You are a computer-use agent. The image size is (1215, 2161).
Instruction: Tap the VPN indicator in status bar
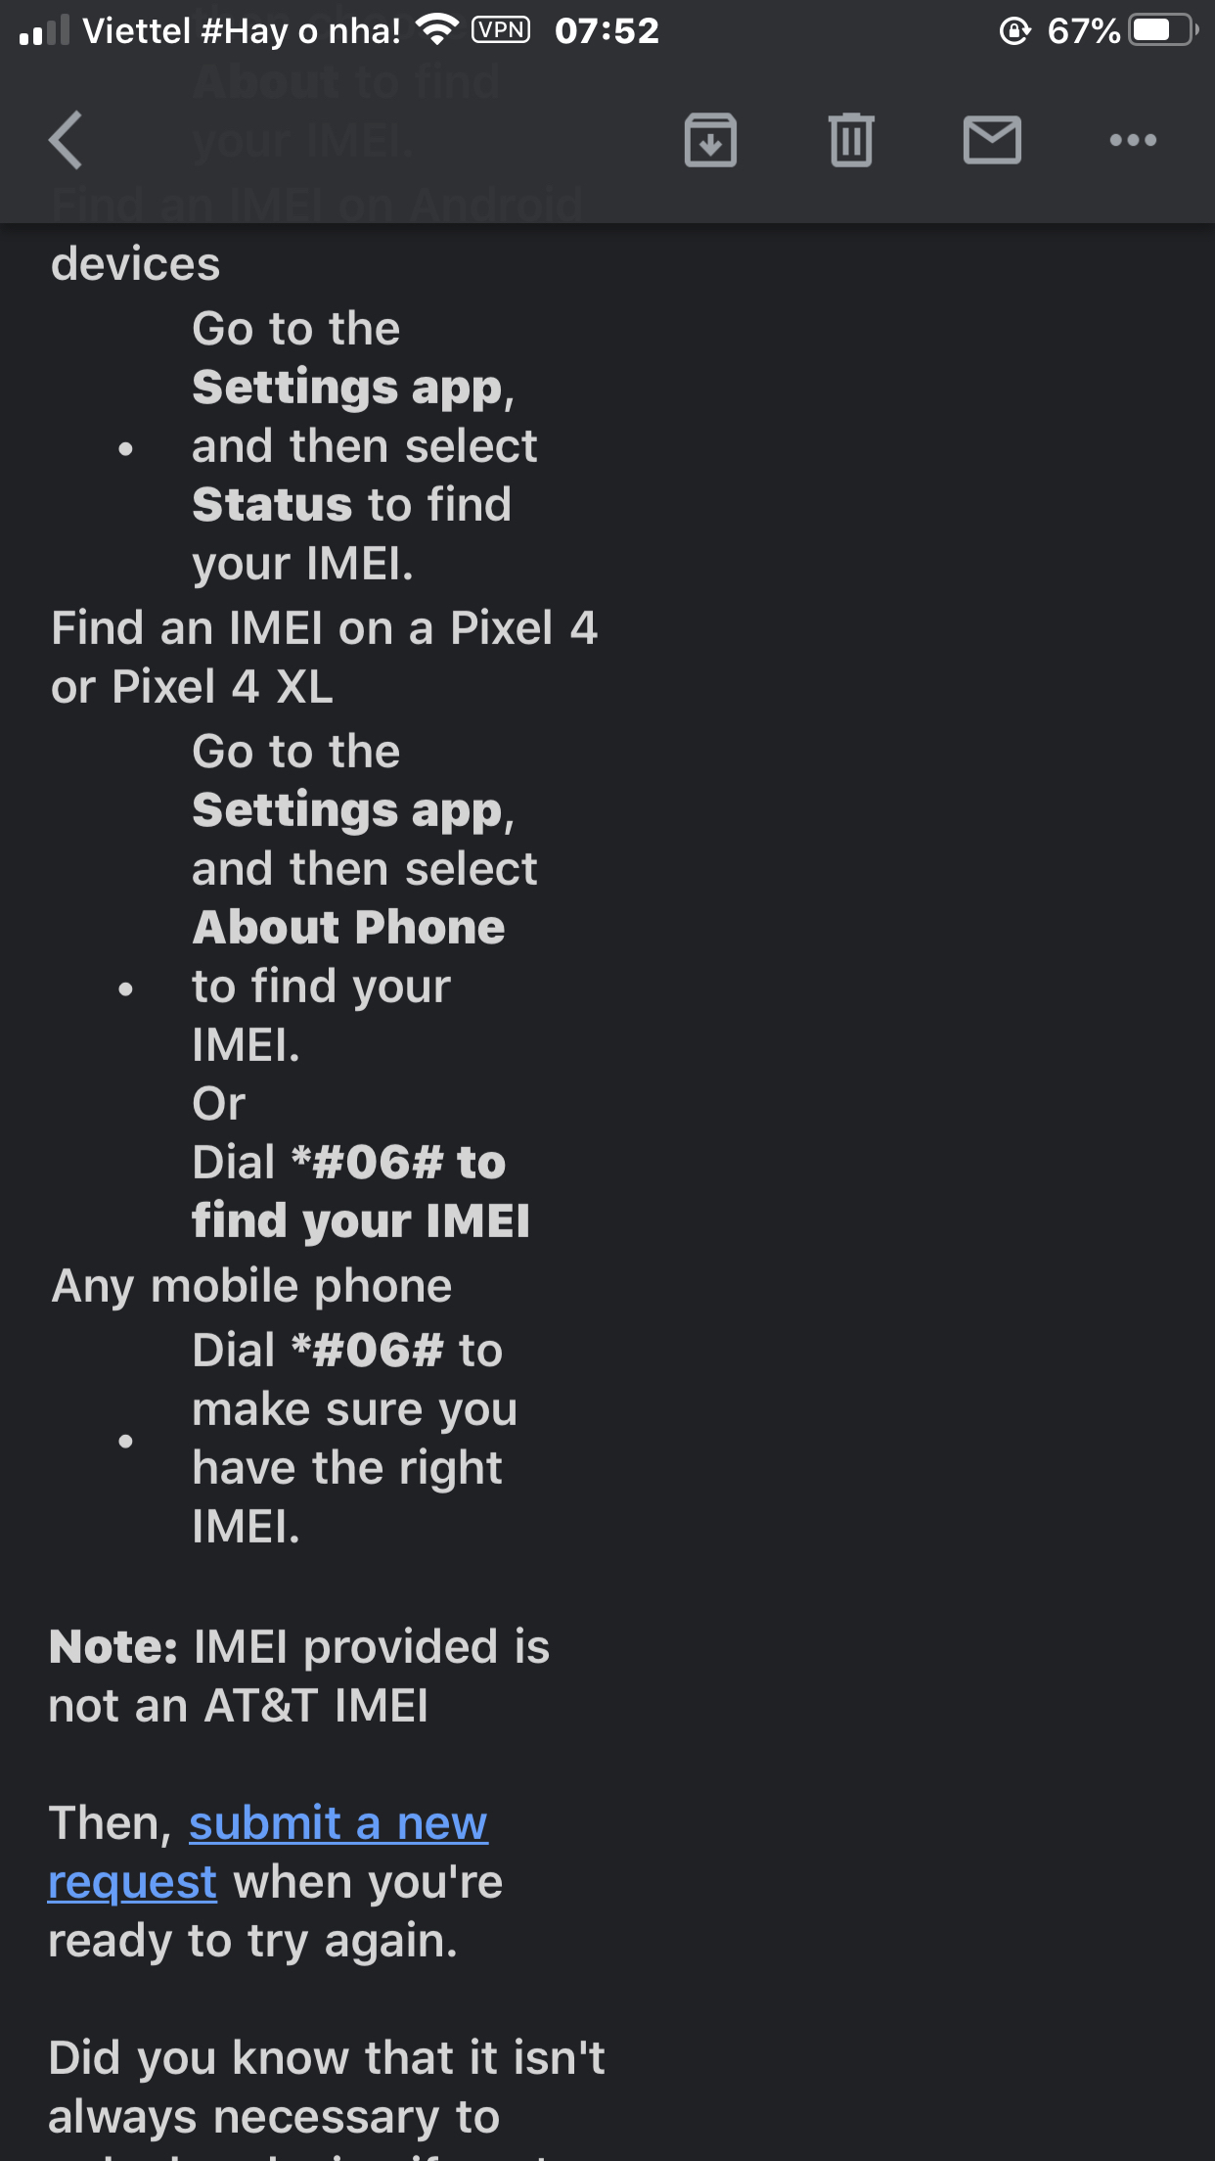[501, 30]
